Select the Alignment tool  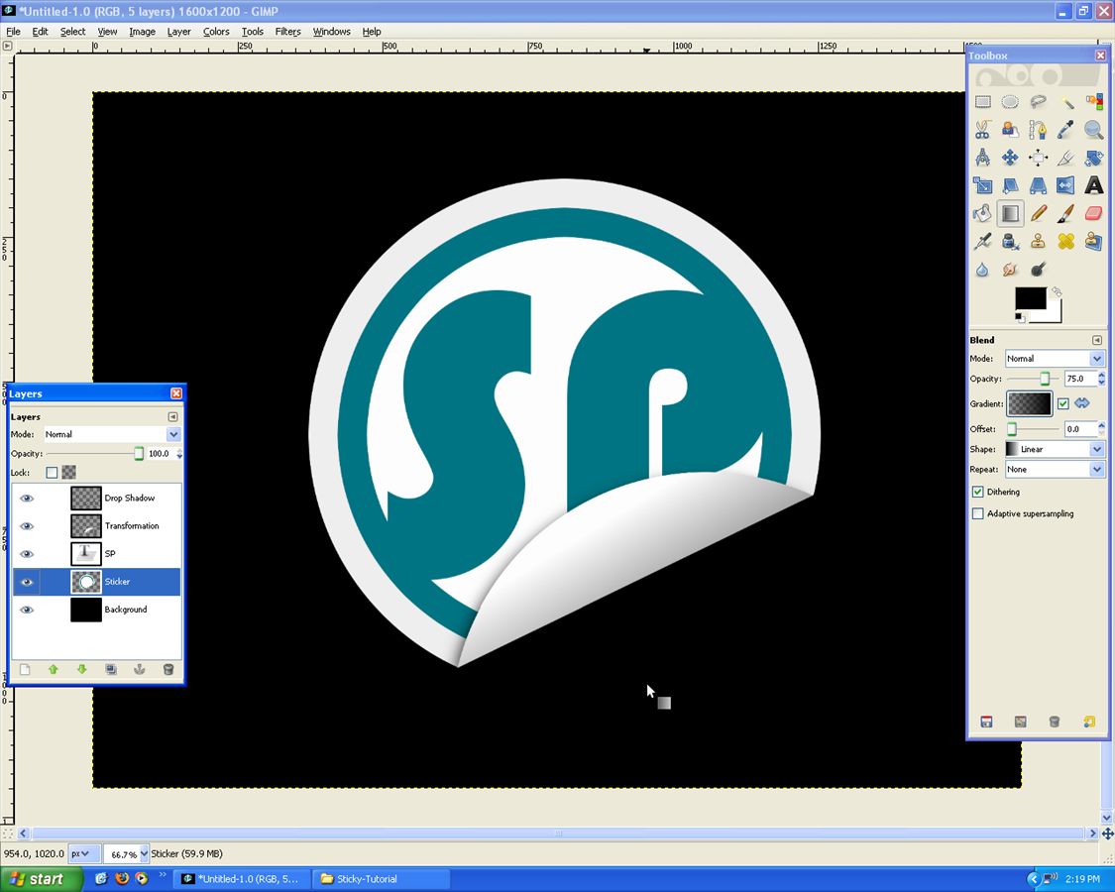tap(1039, 158)
